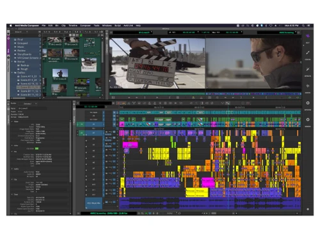This screenshot has height=240, width=320.
Task: Click the bin container home icon
Action: pos(40,35)
